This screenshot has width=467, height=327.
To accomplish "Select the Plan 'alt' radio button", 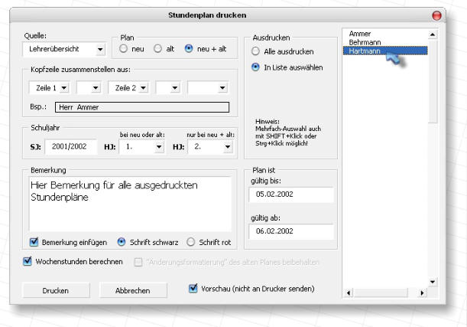I will 158,49.
